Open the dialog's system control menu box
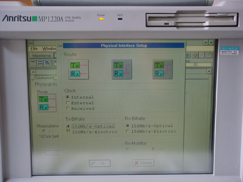Viewport: 243px width, 182px height. pos(60,46)
